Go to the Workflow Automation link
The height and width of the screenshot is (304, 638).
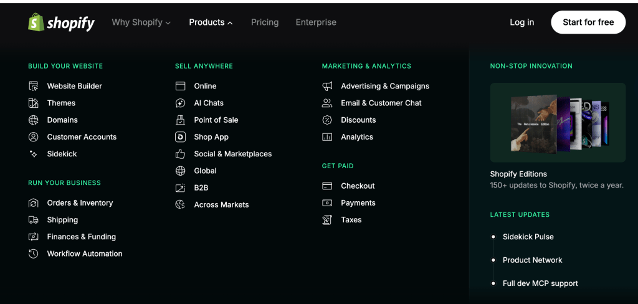point(85,254)
